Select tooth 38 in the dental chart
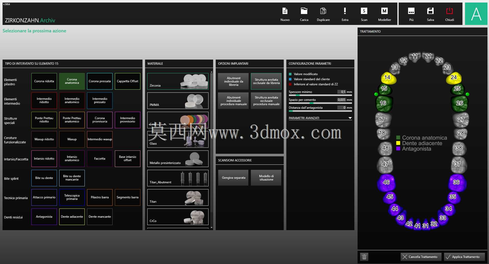Image resolution: width=489 pixels, height=264 pixels. (x=459, y=148)
